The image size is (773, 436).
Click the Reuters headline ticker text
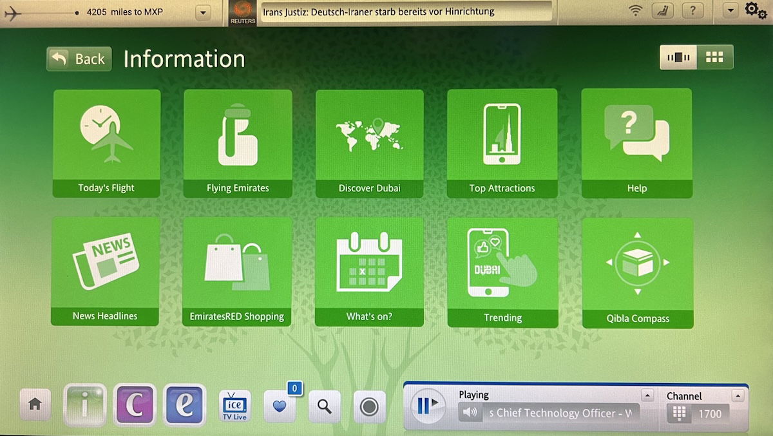pos(379,12)
